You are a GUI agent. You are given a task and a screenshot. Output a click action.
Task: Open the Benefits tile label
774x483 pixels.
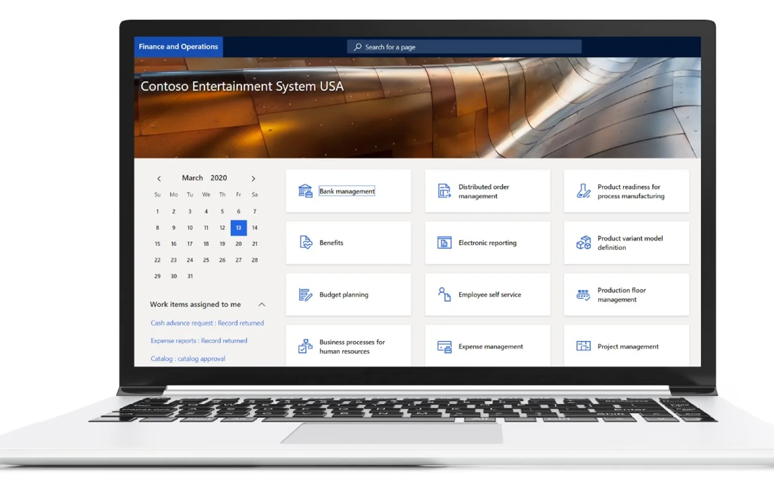(331, 242)
